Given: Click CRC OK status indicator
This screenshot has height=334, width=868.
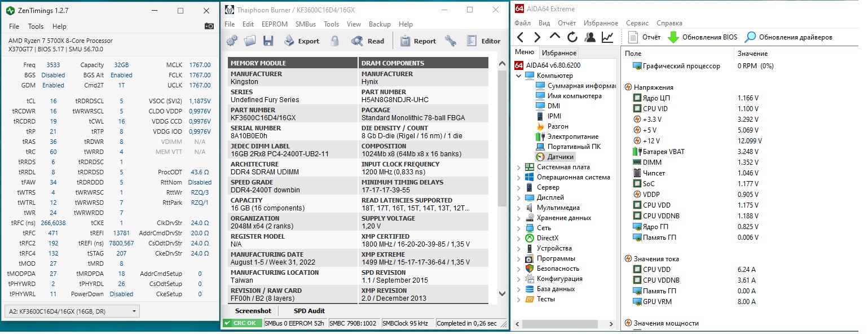Looking at the screenshot, I should tap(243, 323).
